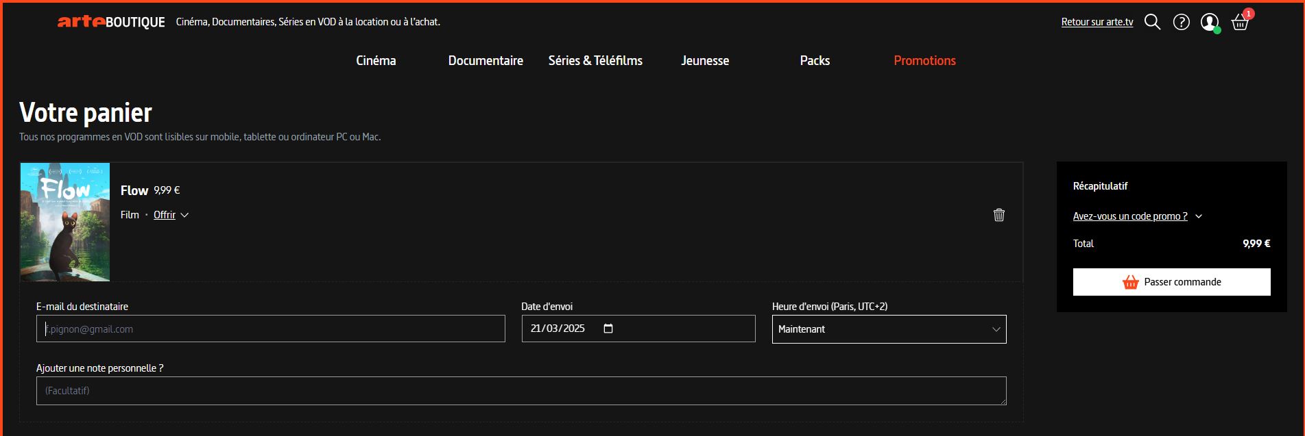
Task: Open the help question mark icon
Action: click(x=1181, y=22)
